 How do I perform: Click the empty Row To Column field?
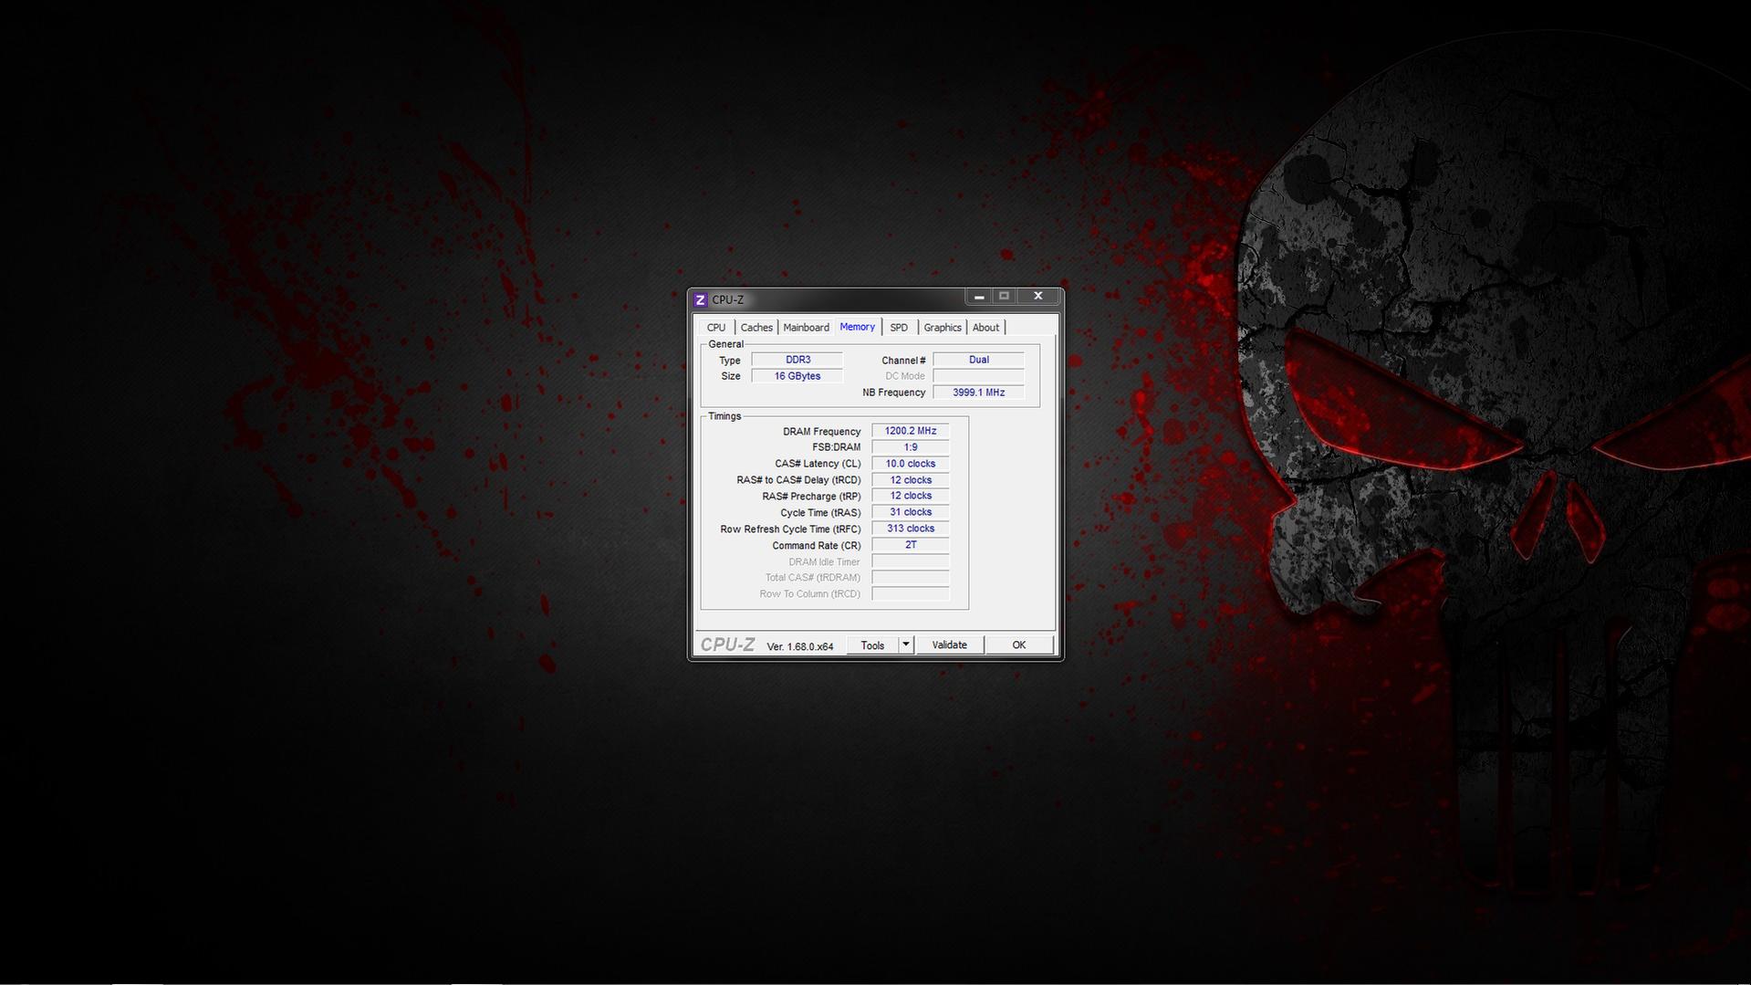tap(911, 594)
